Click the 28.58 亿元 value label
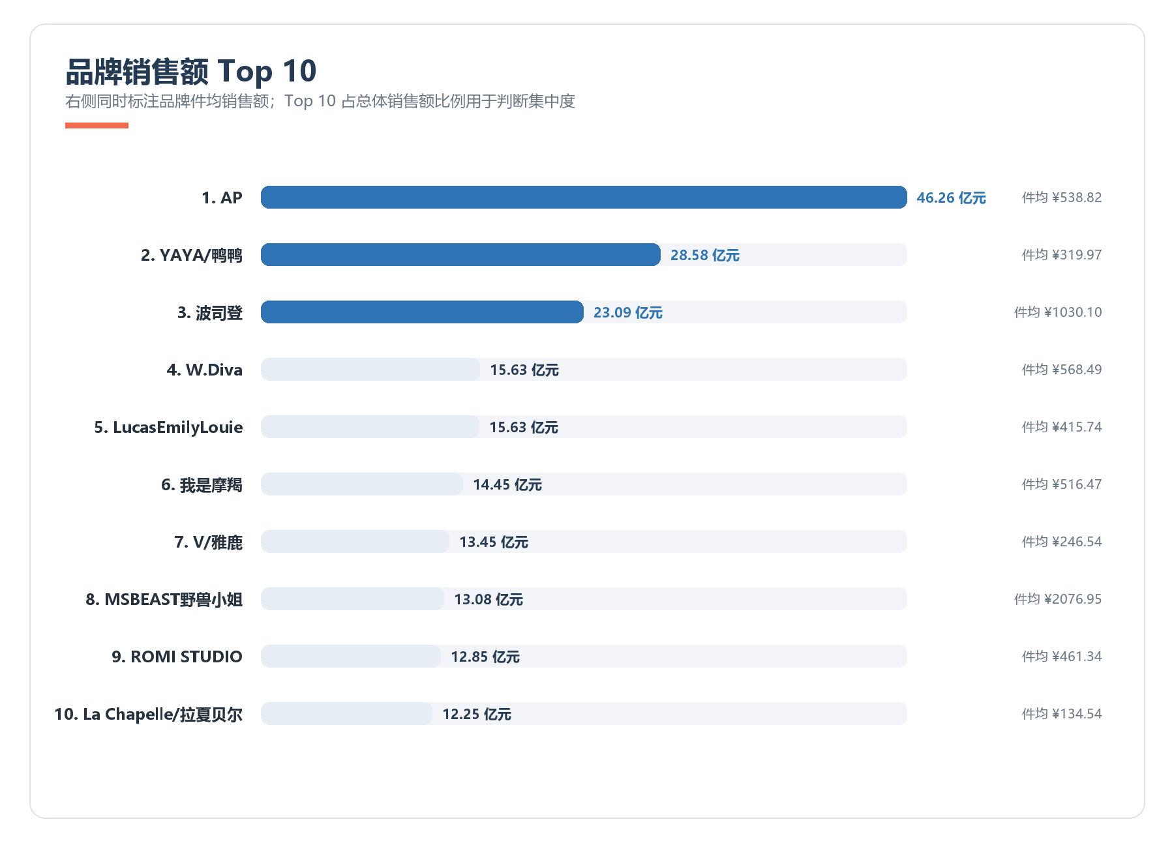 click(x=704, y=255)
